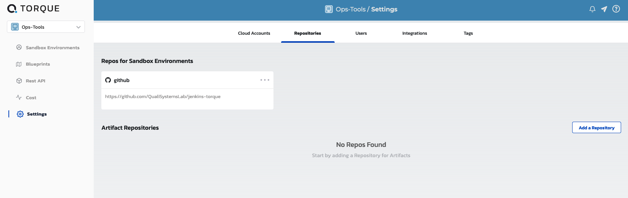Viewport: 628px width, 198px height.
Task: Go to Sandbox Environments
Action: 52,48
